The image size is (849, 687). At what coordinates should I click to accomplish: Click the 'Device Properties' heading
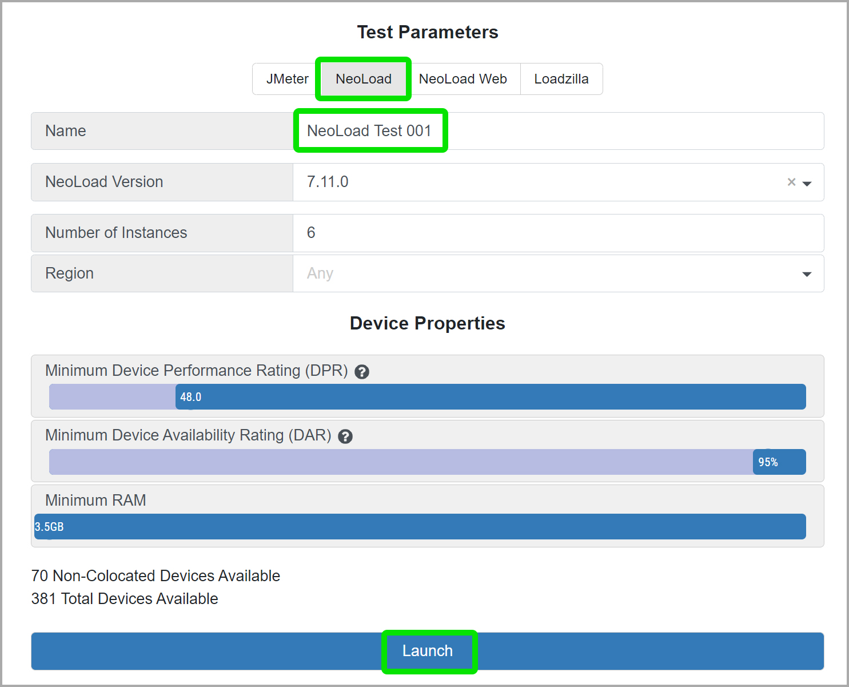click(428, 323)
